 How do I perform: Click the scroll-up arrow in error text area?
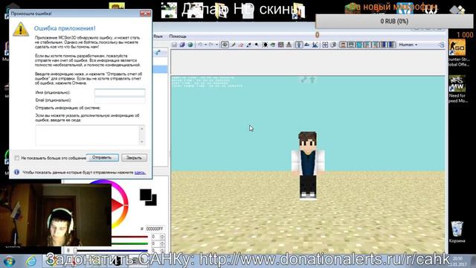[142, 129]
